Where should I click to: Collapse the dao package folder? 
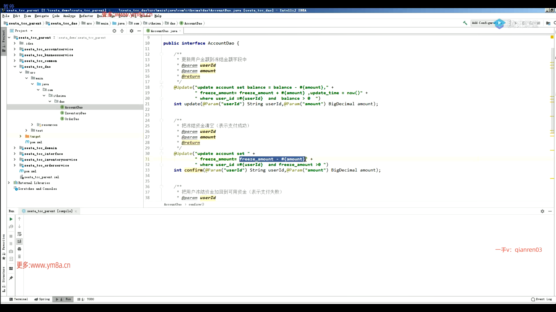50,101
